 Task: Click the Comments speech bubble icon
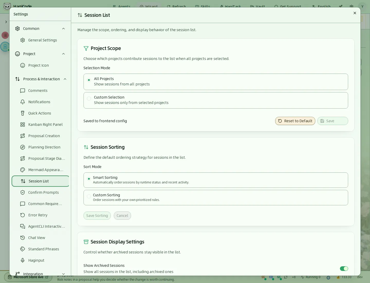tap(23, 91)
